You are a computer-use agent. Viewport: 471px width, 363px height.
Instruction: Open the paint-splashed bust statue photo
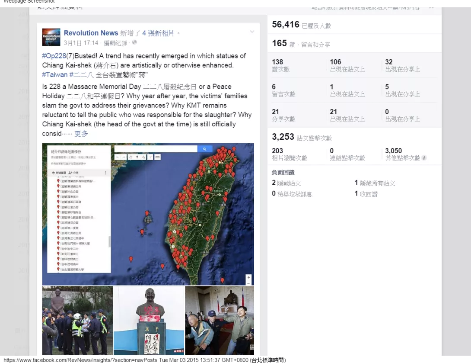[149, 321]
